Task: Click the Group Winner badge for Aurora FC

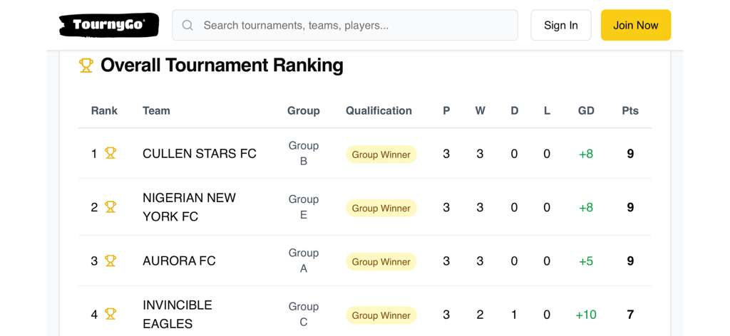Action: pyautogui.click(x=381, y=262)
